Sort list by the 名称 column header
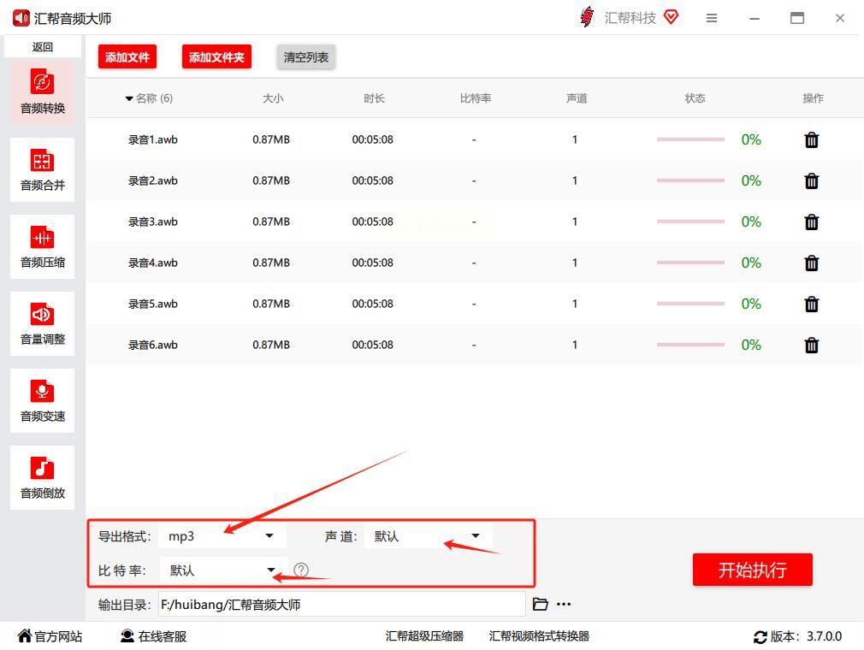Screen dimensions: 864x650 [x=149, y=98]
